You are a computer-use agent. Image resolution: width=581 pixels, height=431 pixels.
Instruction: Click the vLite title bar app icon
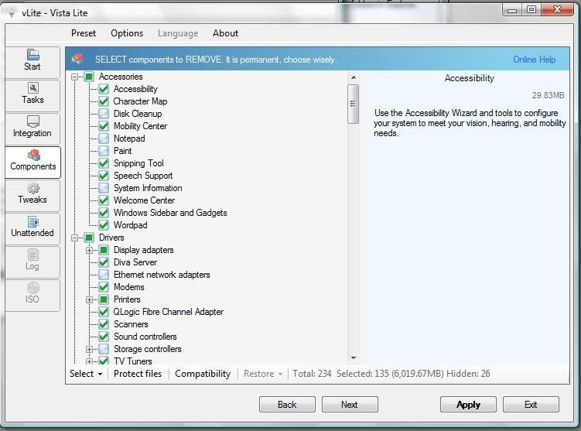12,13
